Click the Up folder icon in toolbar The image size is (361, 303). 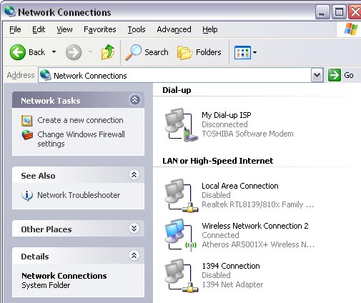(x=108, y=52)
